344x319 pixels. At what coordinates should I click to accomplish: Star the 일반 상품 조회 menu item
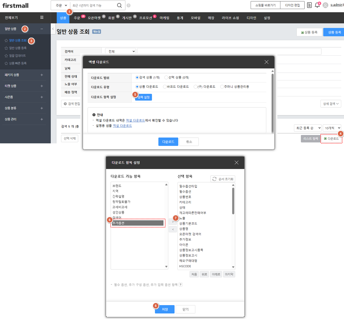point(6,40)
